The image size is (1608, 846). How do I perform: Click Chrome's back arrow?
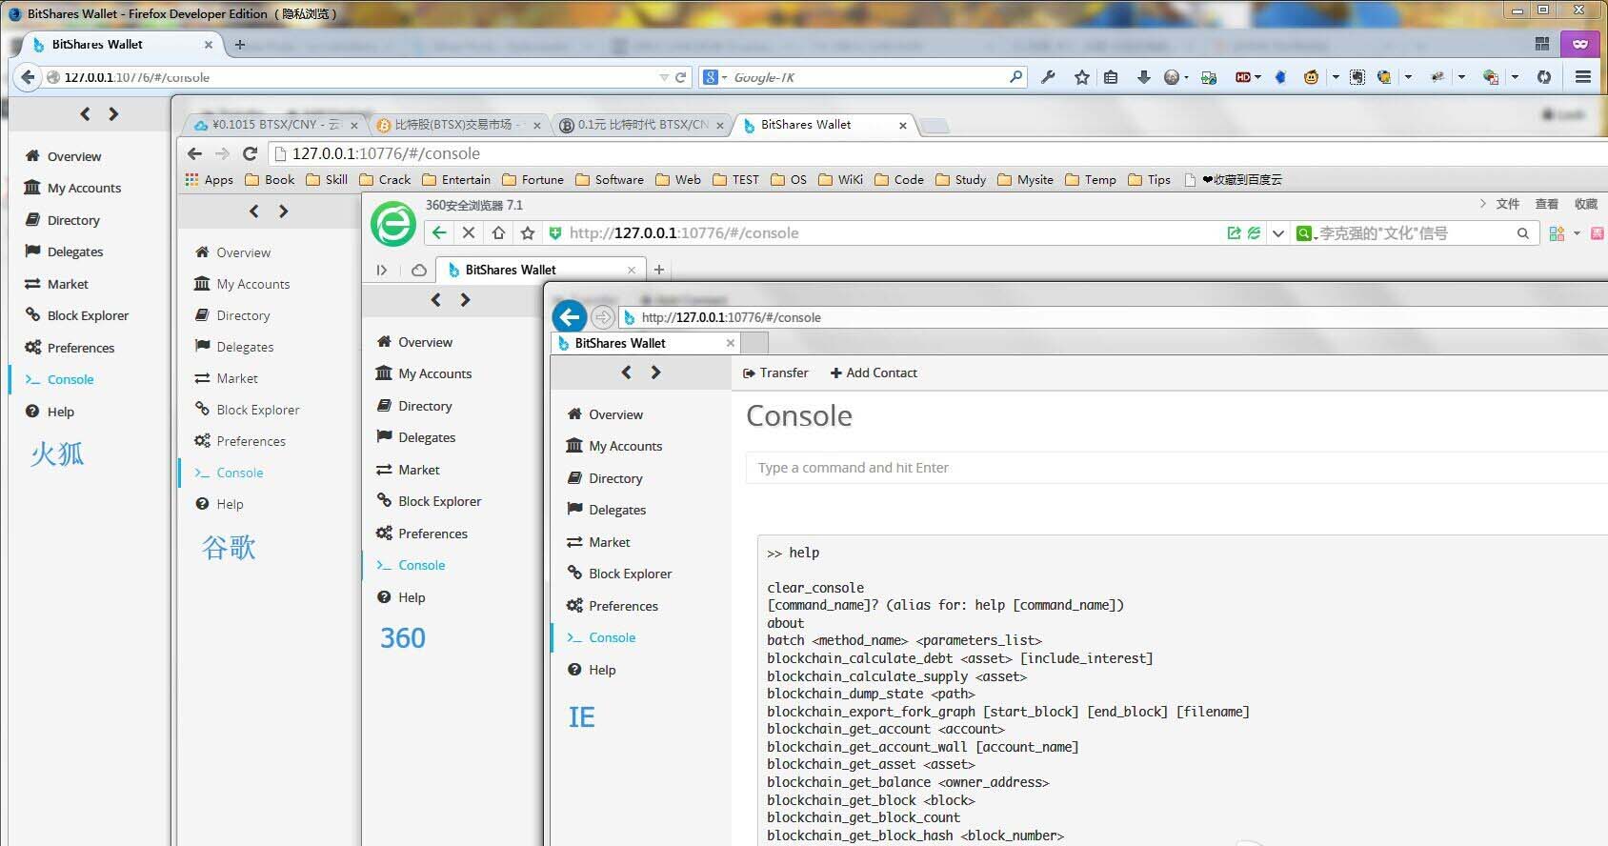tap(195, 153)
